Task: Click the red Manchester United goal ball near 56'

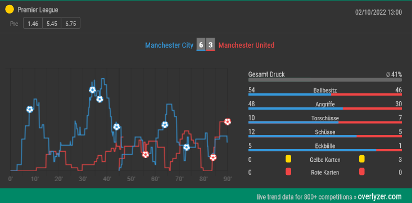Action: coord(146,155)
